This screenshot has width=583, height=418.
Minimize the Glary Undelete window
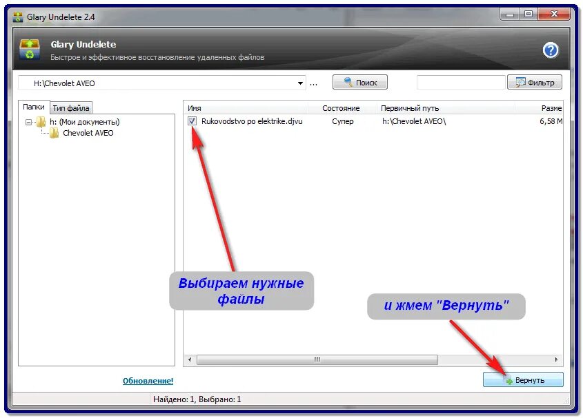pyautogui.click(x=510, y=14)
